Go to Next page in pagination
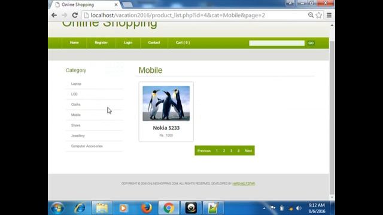The image size is (383, 215). (248, 150)
